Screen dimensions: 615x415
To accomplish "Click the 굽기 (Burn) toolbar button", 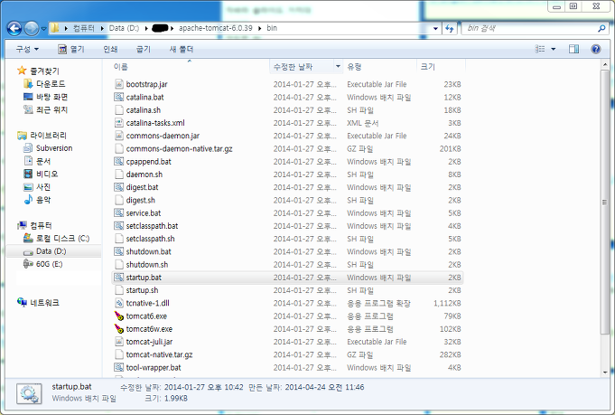I will [x=144, y=49].
